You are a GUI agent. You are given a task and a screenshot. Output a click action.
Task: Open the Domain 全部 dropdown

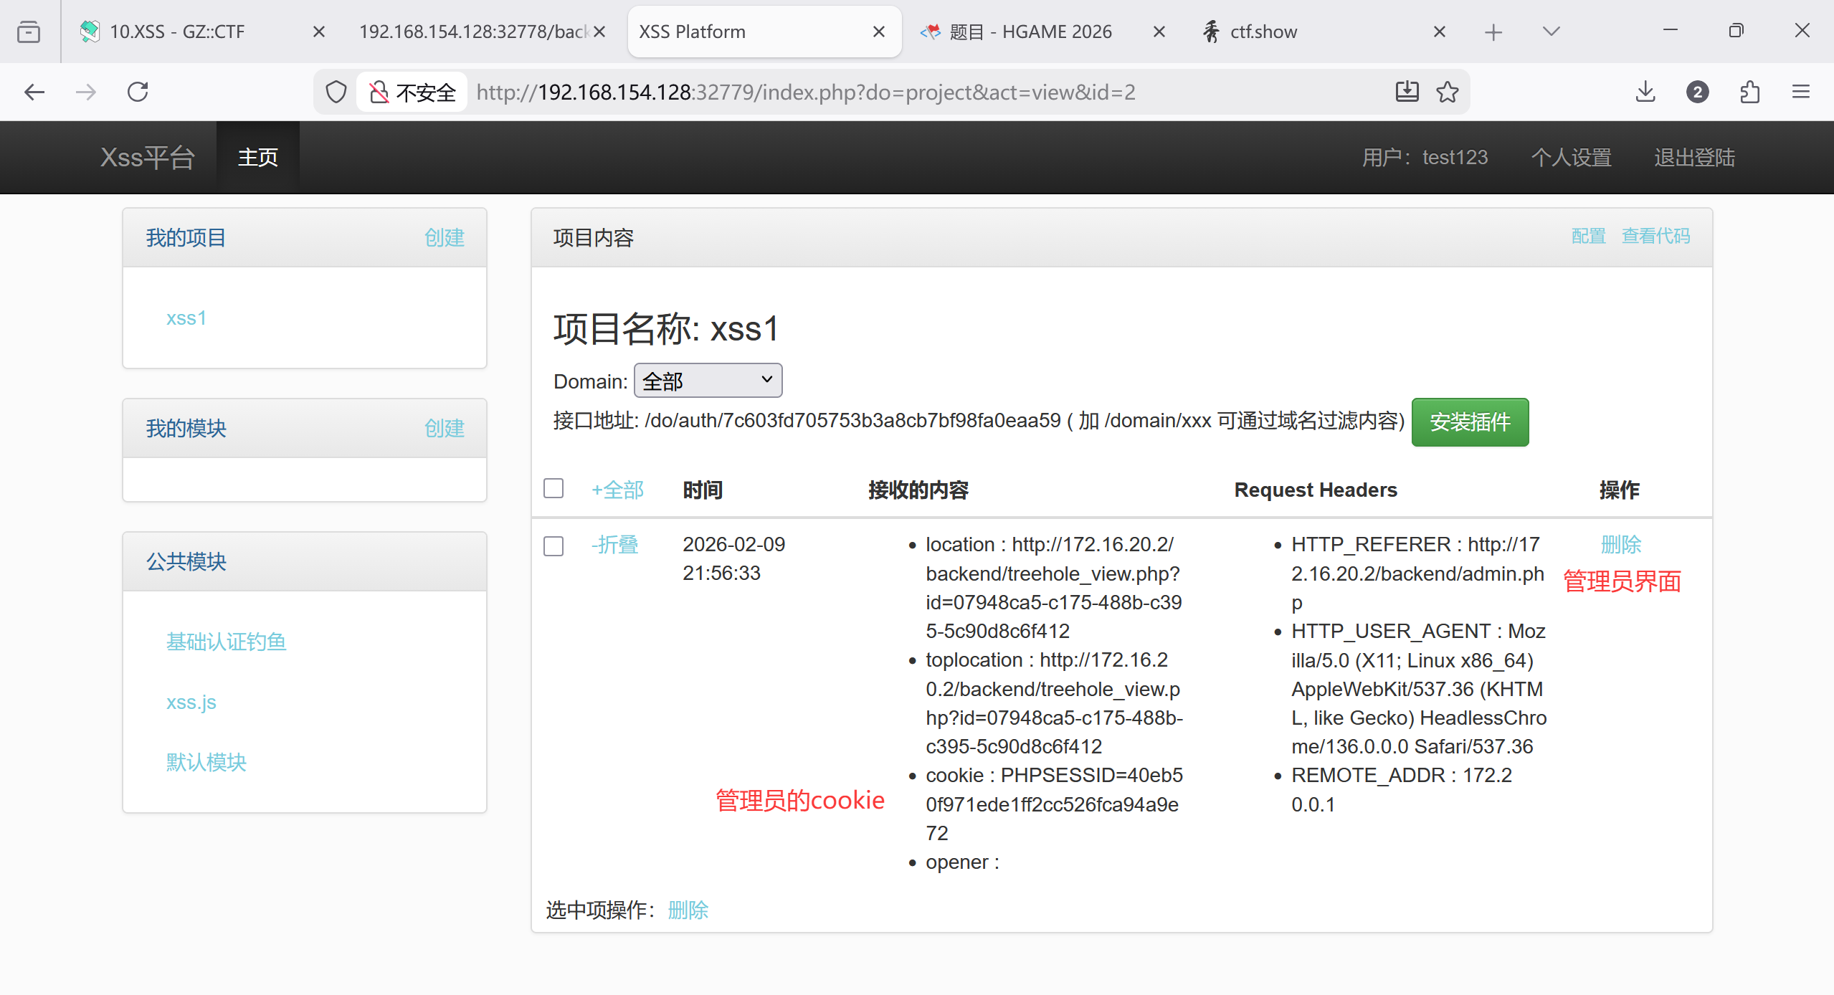[708, 380]
